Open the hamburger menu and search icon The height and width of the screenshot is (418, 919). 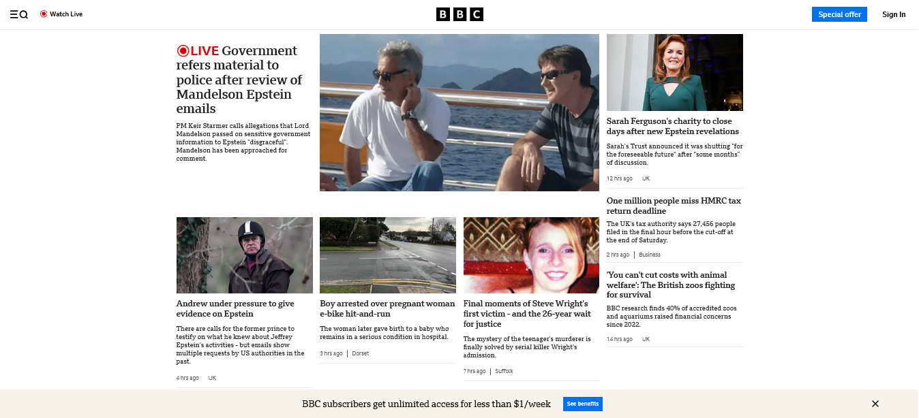pyautogui.click(x=18, y=14)
